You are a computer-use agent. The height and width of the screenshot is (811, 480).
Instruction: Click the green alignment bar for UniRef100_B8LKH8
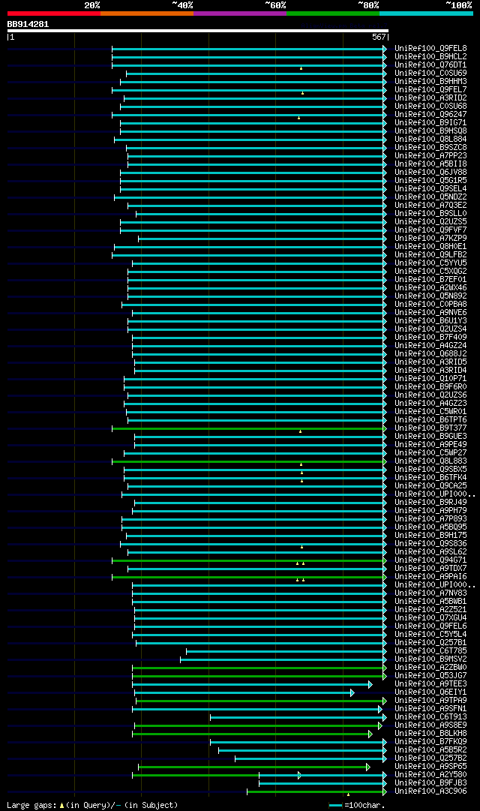coord(251,734)
